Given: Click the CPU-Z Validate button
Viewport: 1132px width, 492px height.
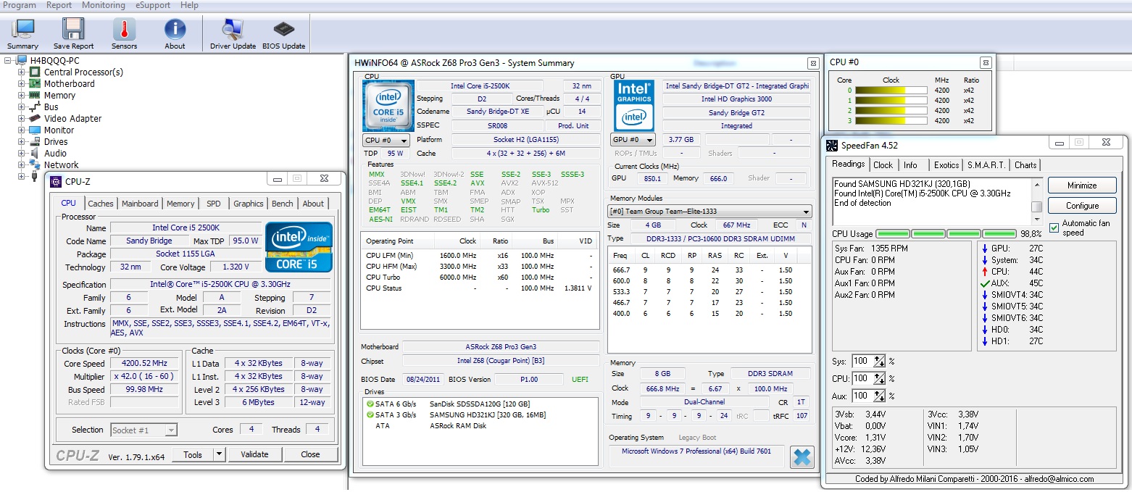Looking at the screenshot, I should click(x=254, y=454).
